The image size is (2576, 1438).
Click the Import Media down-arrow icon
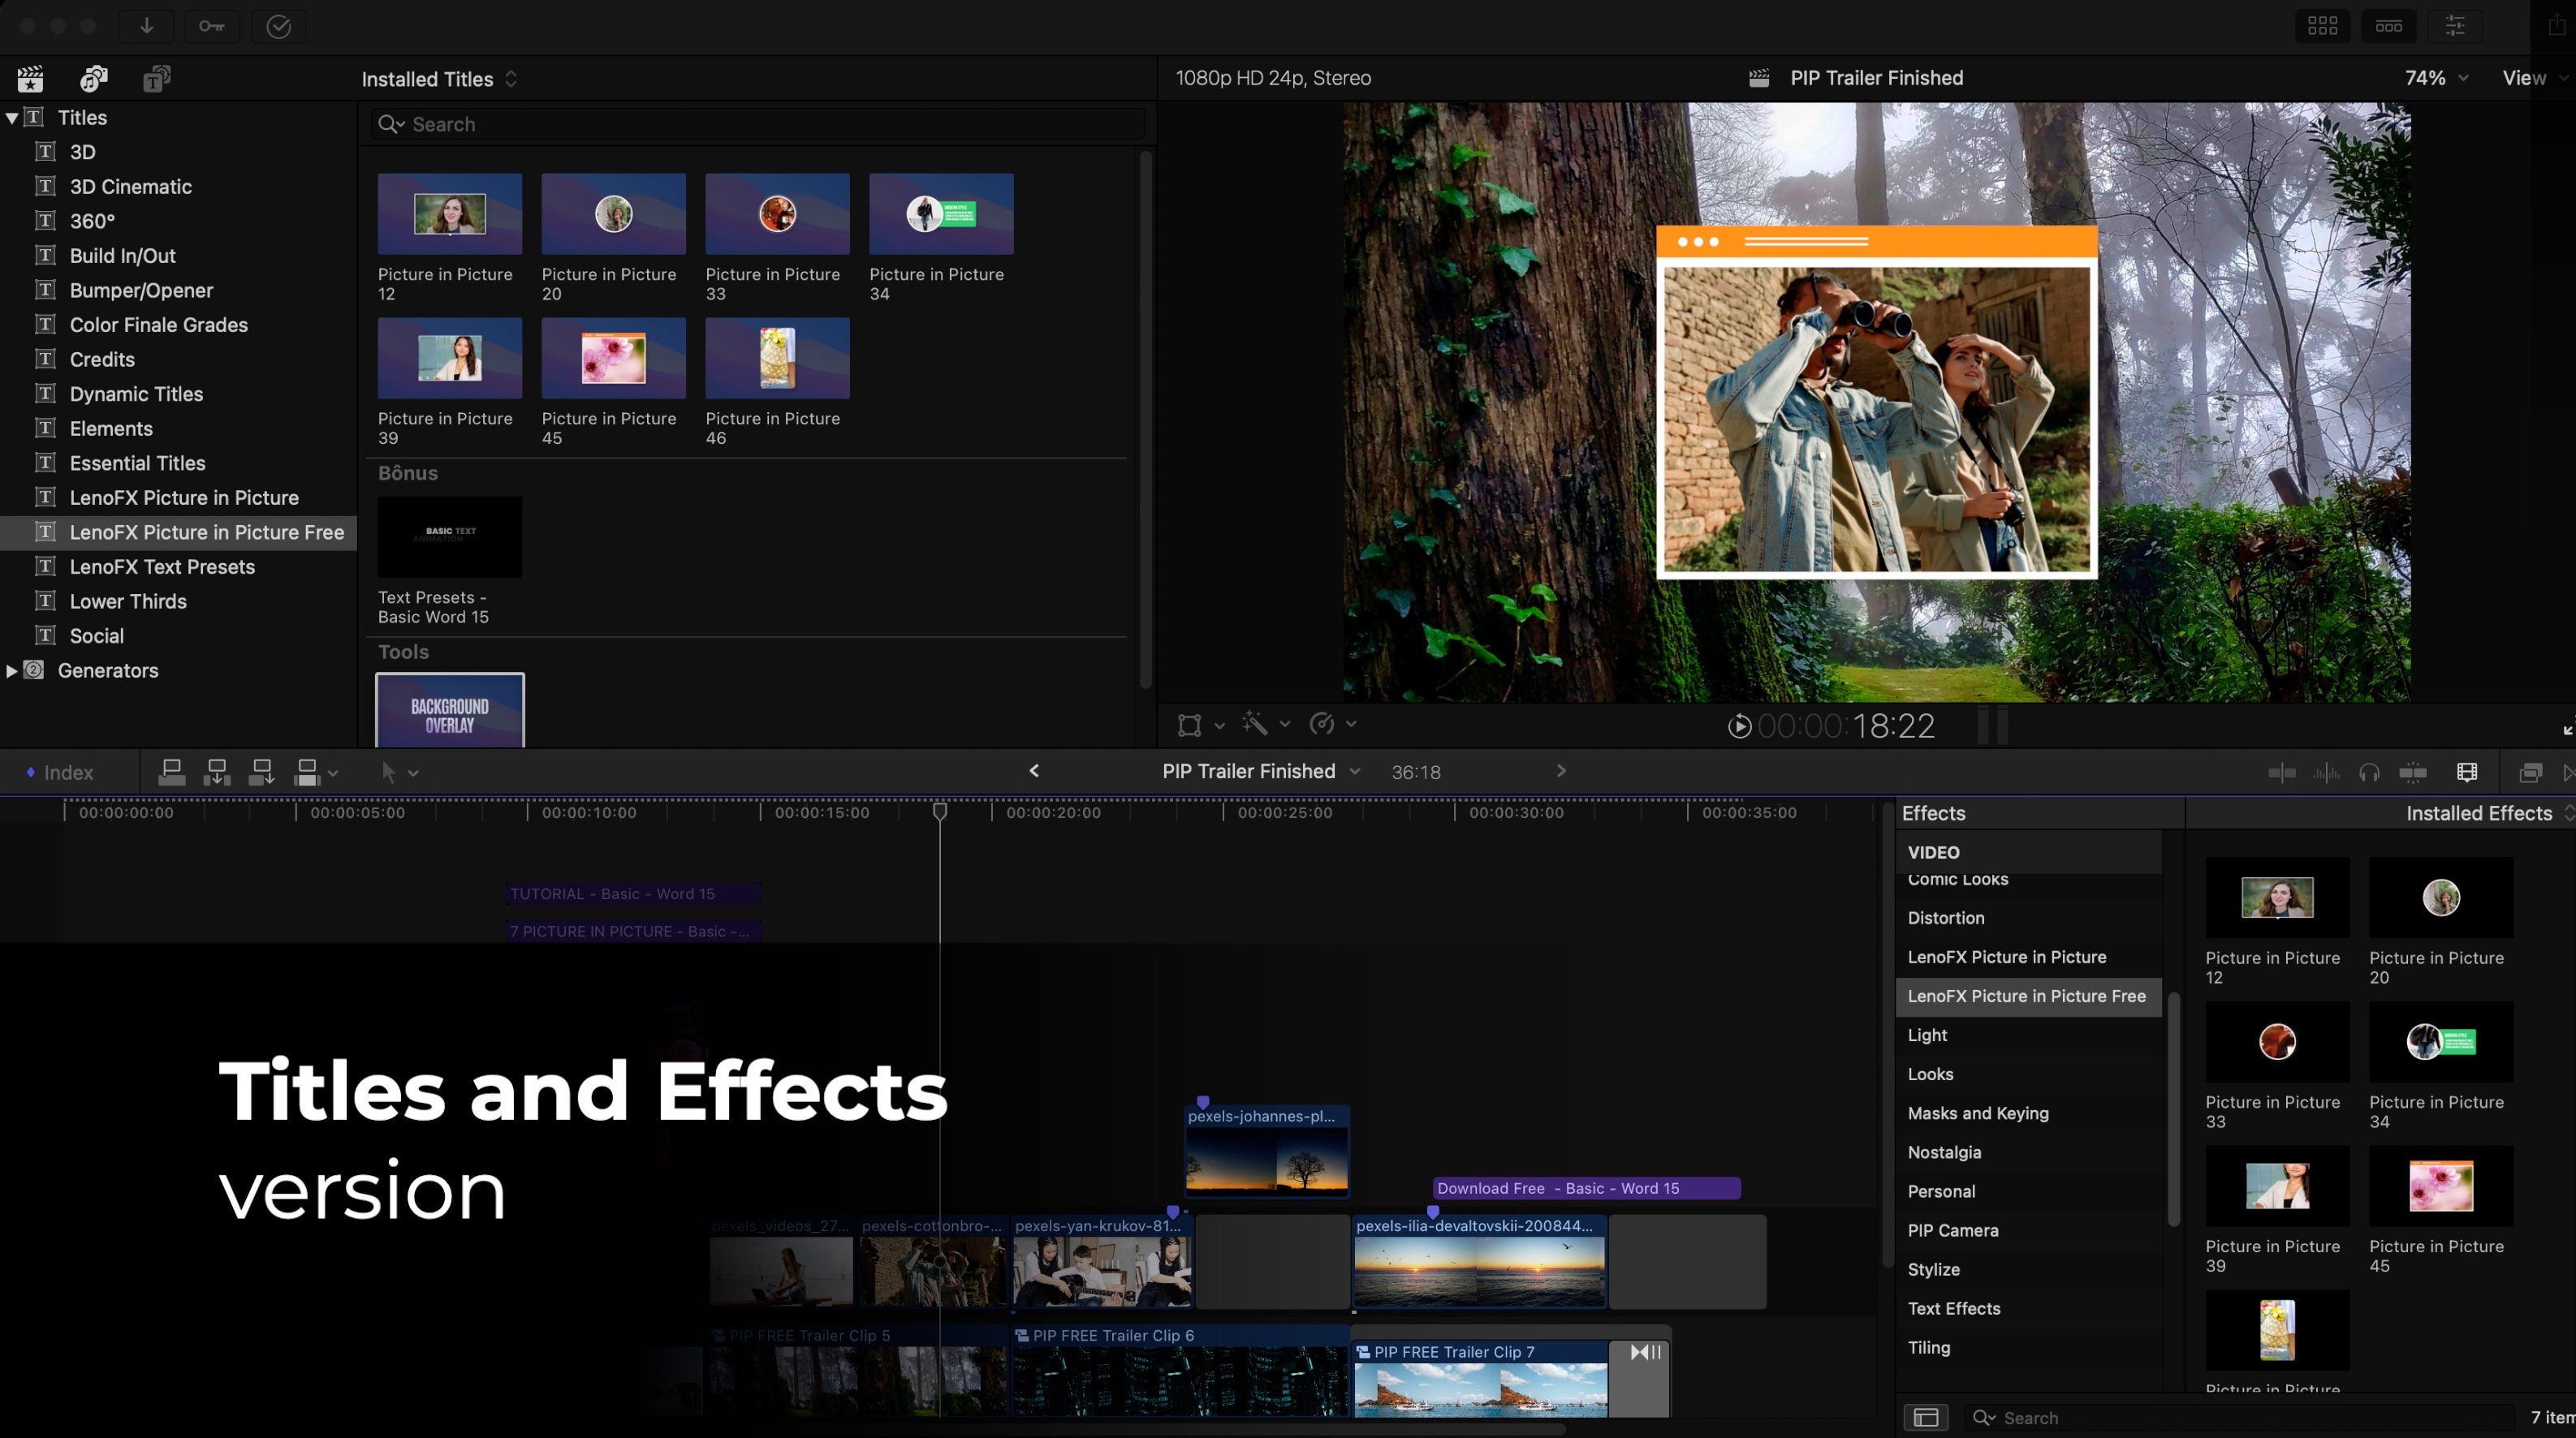click(146, 26)
